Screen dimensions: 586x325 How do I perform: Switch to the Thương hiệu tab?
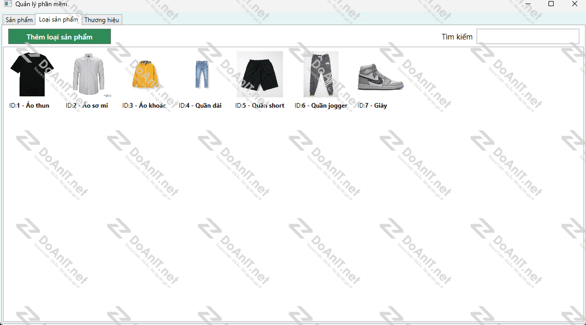tap(102, 20)
